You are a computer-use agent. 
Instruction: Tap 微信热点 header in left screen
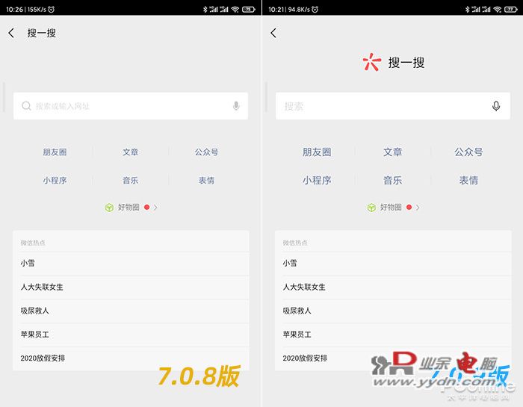[33, 243]
